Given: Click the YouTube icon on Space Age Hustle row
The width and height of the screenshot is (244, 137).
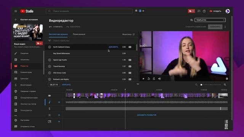Looking at the screenshot, I should (130, 60).
